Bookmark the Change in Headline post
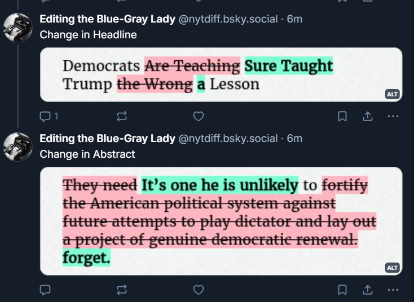Viewport: 414px width, 302px height. [x=342, y=117]
